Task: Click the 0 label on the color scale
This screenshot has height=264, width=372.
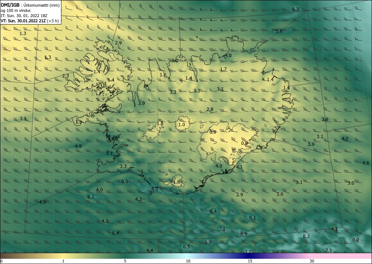Action: pyautogui.click(x=1, y=261)
